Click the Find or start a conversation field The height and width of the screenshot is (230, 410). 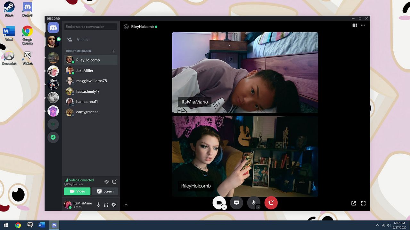(91, 27)
